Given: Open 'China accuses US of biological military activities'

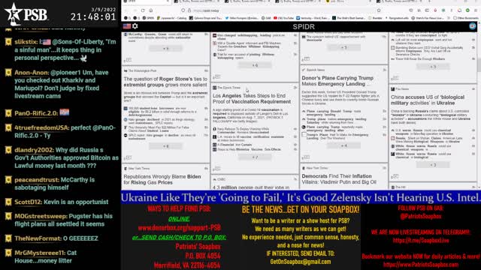Looking at the screenshot, I should click(x=428, y=100).
